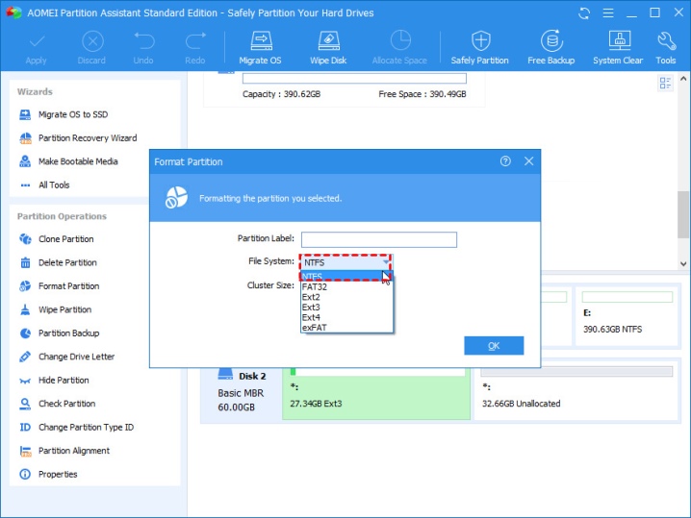Choose Ext4 file system option
This screenshot has width=691, height=518.
(346, 317)
